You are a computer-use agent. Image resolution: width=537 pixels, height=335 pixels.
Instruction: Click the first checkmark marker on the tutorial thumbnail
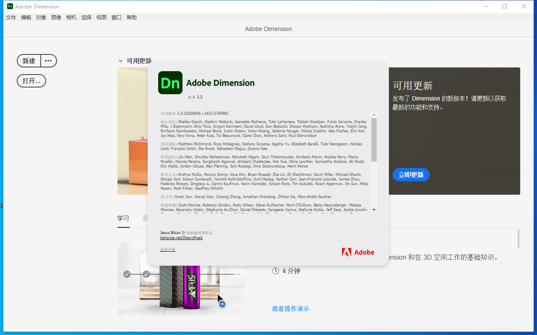[x=127, y=274]
